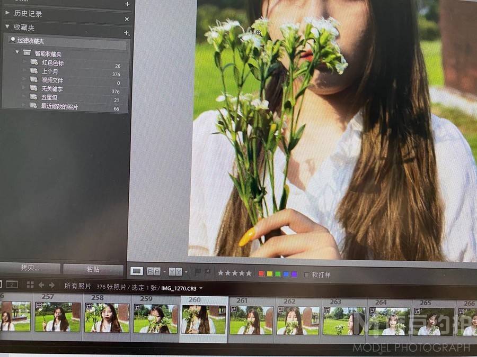
Task: Click the adjustment badge on thumbnail 258
Action: [x=89, y=306]
